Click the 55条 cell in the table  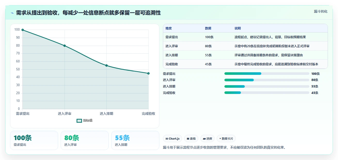point(208,55)
